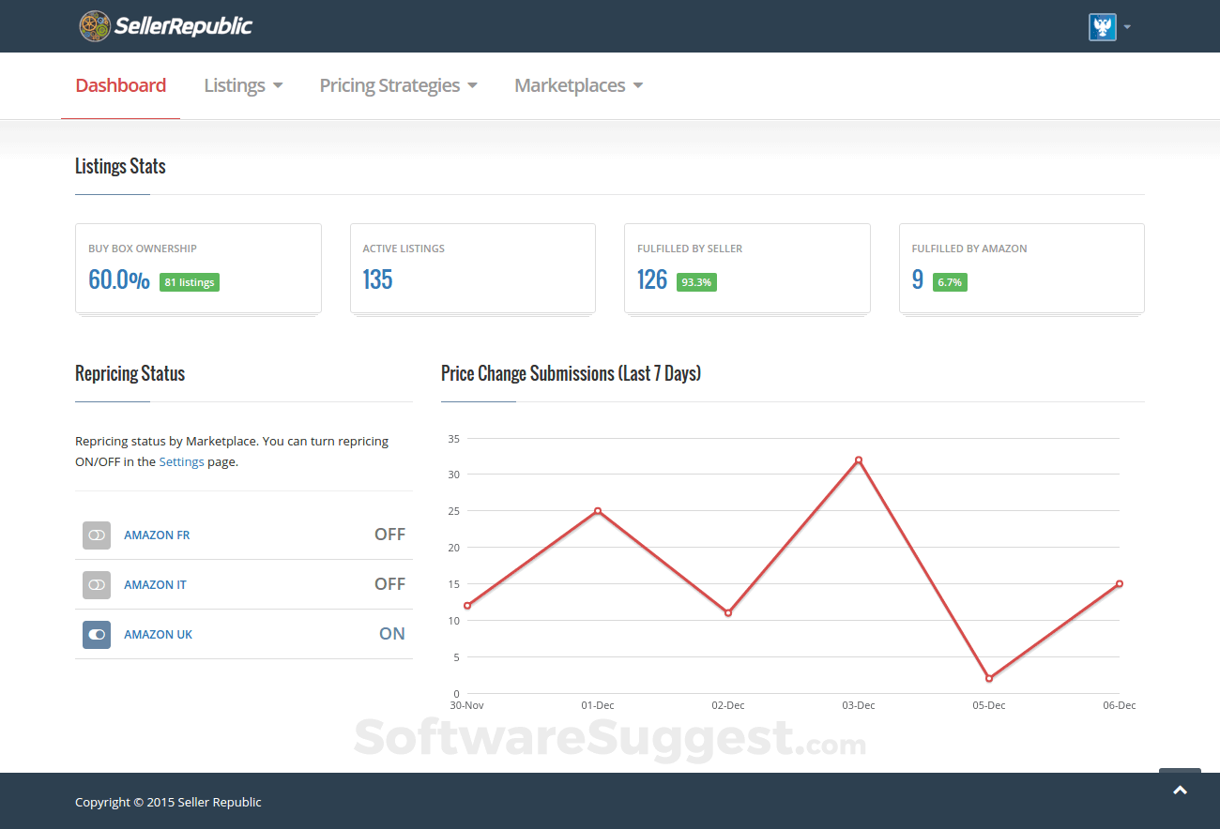Viewport: 1220px width, 829px height.
Task: Click the user profile avatar in top bar
Action: click(x=1103, y=25)
